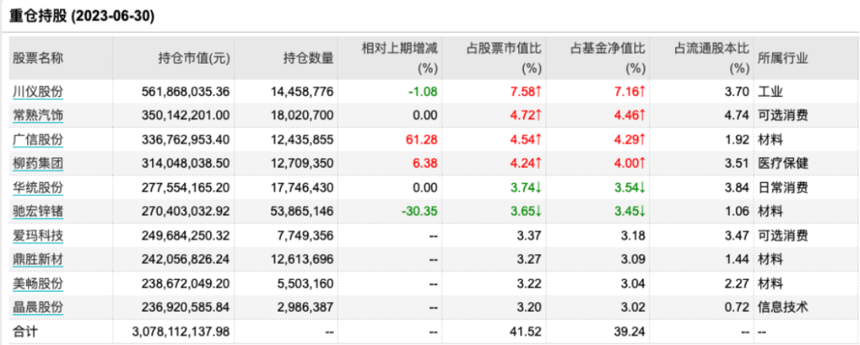
Task: Click the green 3.45 ratio value
Action: [631, 211]
